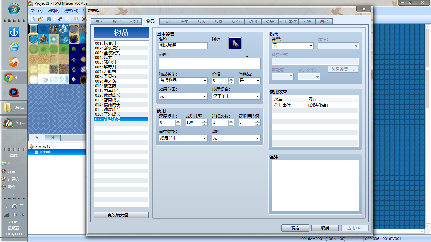Click the Windows Start orb
The image size is (431, 242).
pyautogui.click(x=14, y=9)
